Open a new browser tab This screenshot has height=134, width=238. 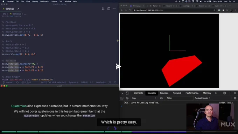point(230,6)
